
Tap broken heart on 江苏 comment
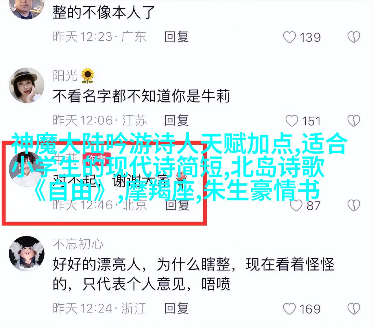click(x=354, y=121)
